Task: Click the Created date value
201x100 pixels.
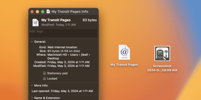Action: tap(68, 62)
